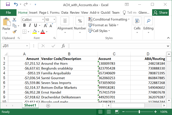Image resolution: width=172 pixels, height=115 pixels.
Task: Click the Share button
Action: tap(160, 13)
